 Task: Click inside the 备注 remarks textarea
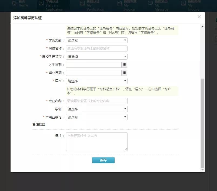pos(96,141)
